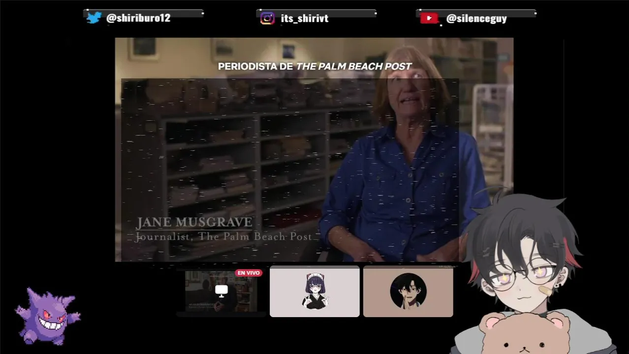Click the teddy bear plush

(x=525, y=333)
